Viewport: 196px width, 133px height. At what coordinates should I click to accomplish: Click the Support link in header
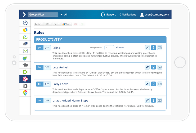pos(108,15)
